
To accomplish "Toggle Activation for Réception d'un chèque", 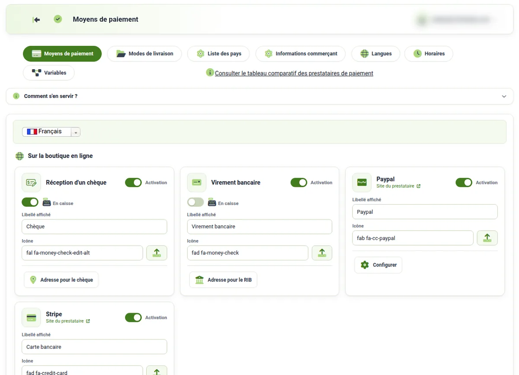I will pos(133,183).
